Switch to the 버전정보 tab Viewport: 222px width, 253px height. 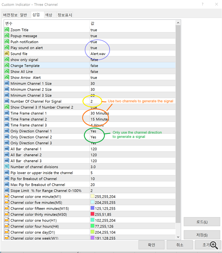(x=10, y=15)
